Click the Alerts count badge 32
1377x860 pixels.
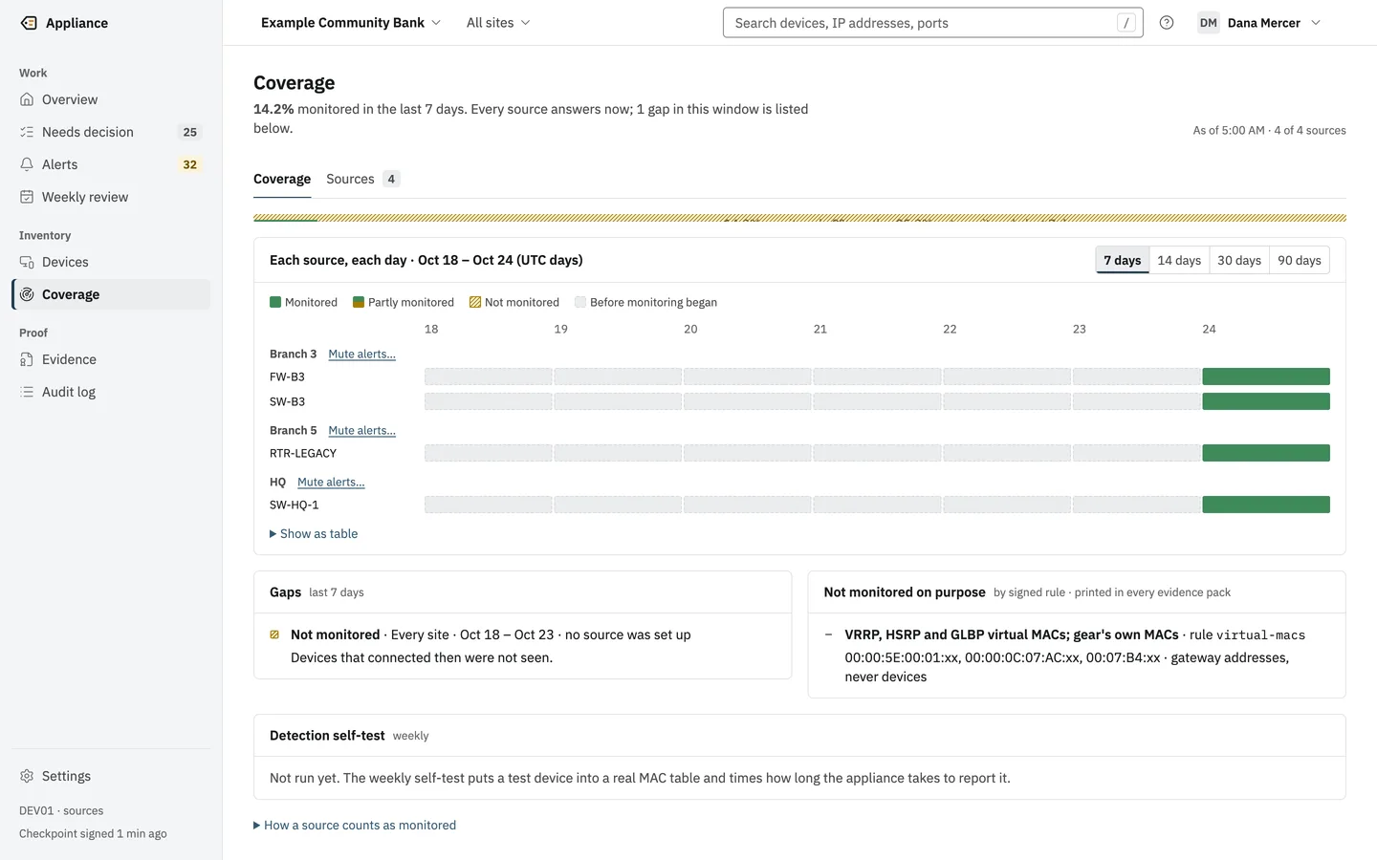pos(190,164)
